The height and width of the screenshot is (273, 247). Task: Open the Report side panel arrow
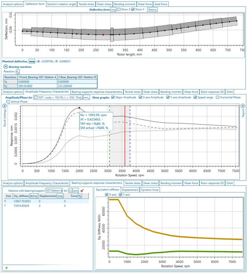[x=243, y=106]
